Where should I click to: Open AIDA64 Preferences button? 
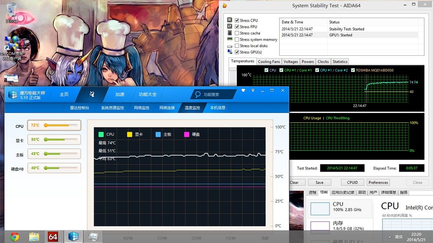(x=378, y=182)
